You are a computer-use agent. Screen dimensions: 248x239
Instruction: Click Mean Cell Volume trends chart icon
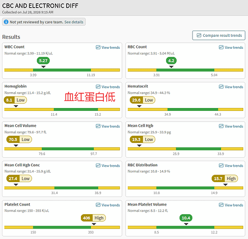[98, 126]
